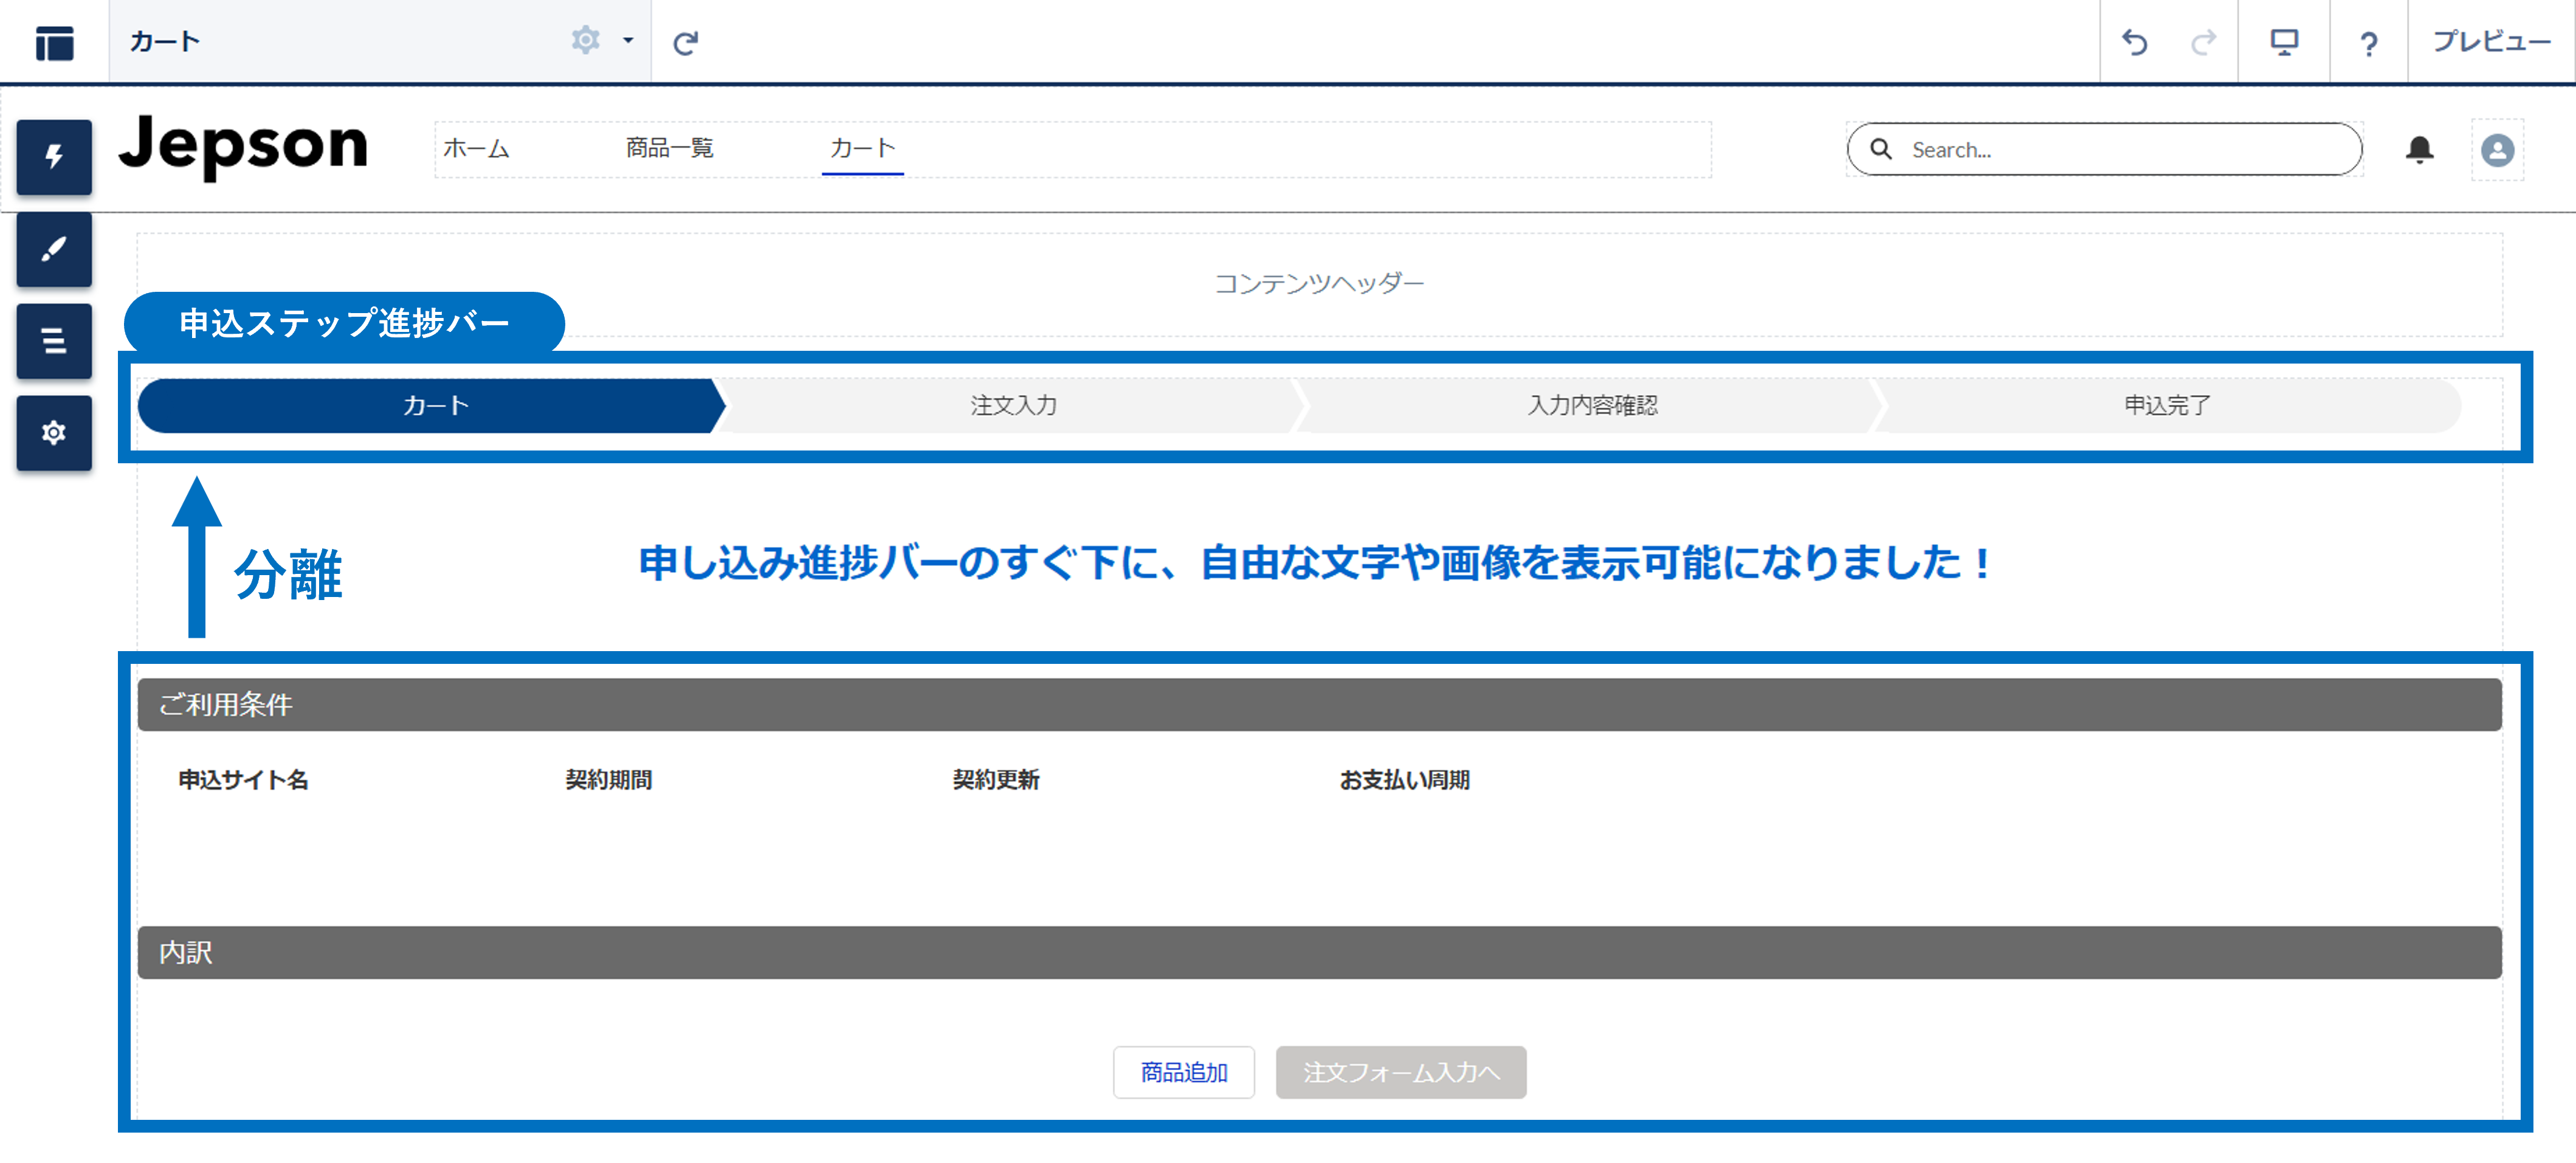This screenshot has height=1163, width=2576.
Task: Redo the last change
Action: (x=2203, y=42)
